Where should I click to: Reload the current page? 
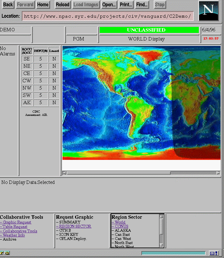point(62,5)
